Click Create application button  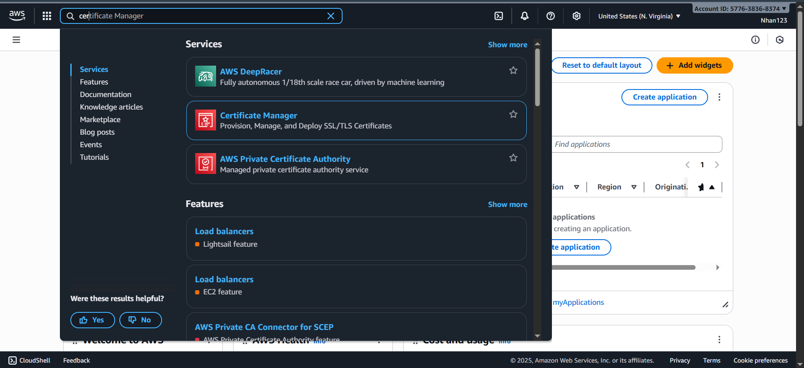pos(665,97)
